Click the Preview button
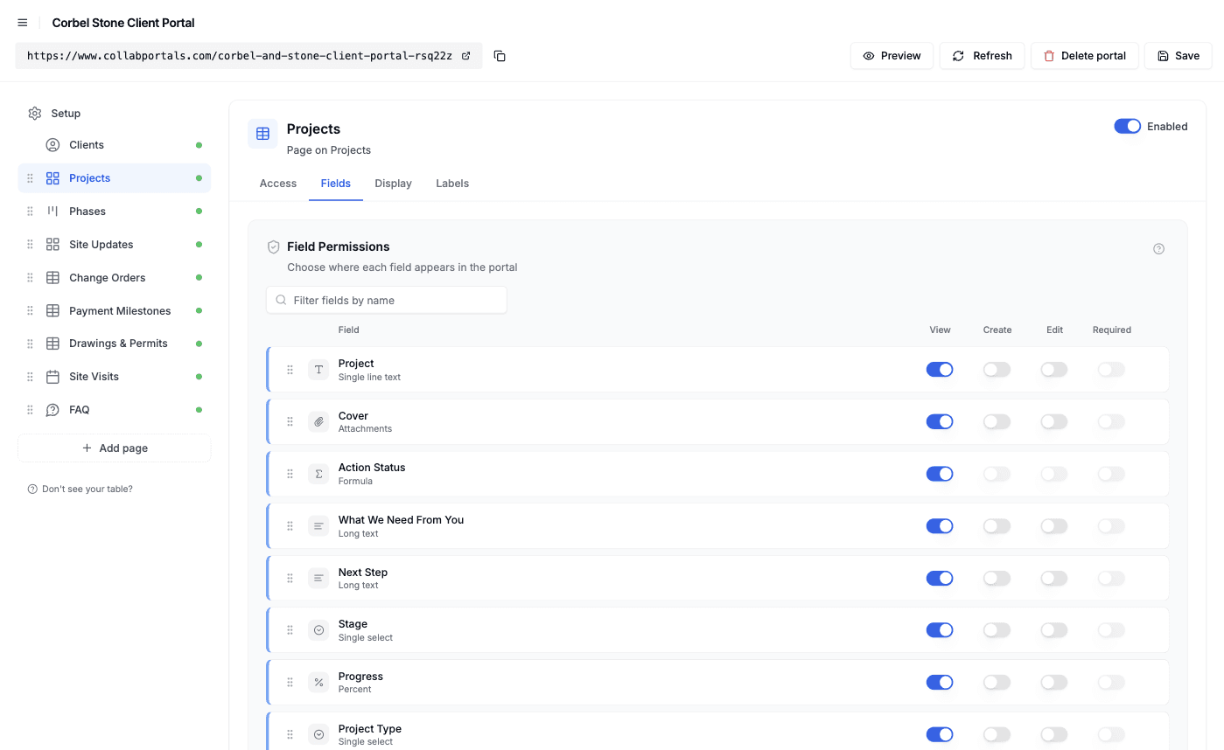This screenshot has height=750, width=1224. coord(892,56)
